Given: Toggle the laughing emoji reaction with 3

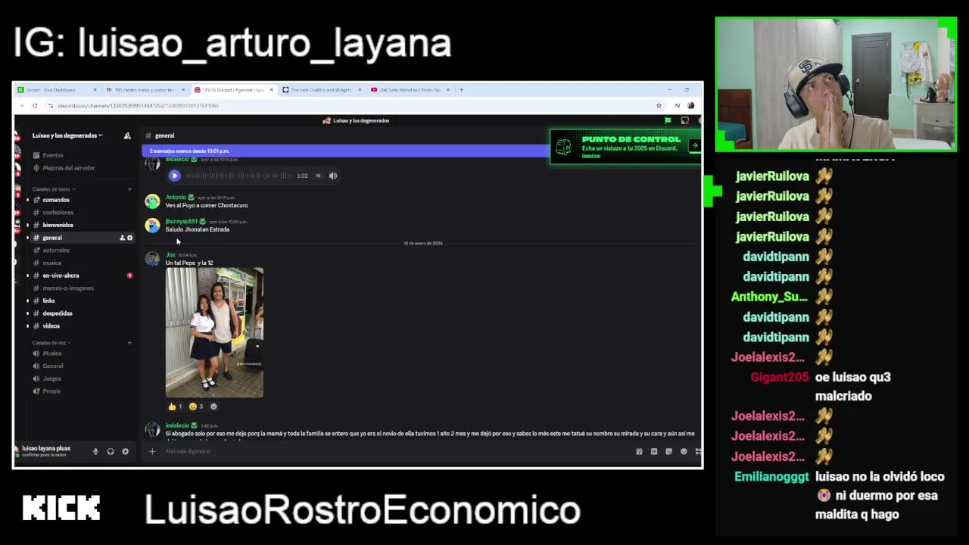Looking at the screenshot, I should click(196, 406).
